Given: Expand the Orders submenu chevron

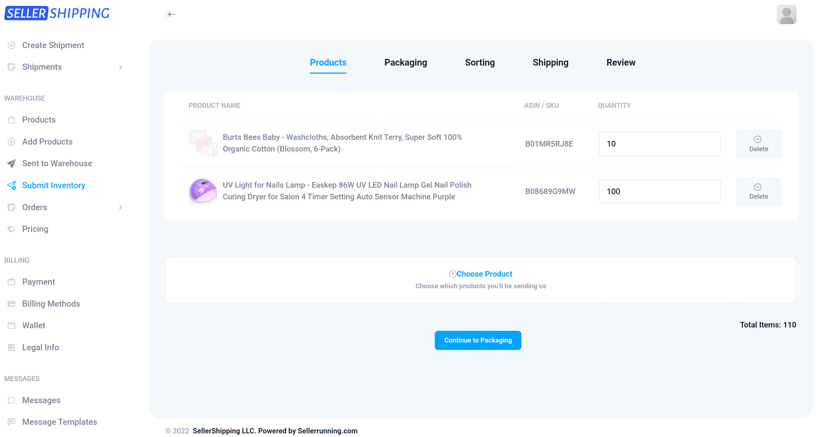Looking at the screenshot, I should point(120,208).
